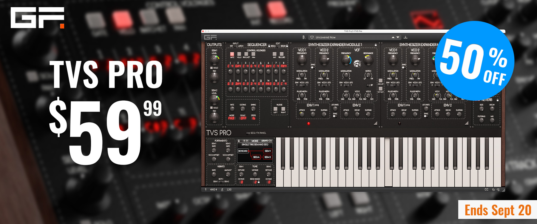Viewport: 537px width, 224px height.
Task: Click the sequencer Record button
Action: (282, 54)
